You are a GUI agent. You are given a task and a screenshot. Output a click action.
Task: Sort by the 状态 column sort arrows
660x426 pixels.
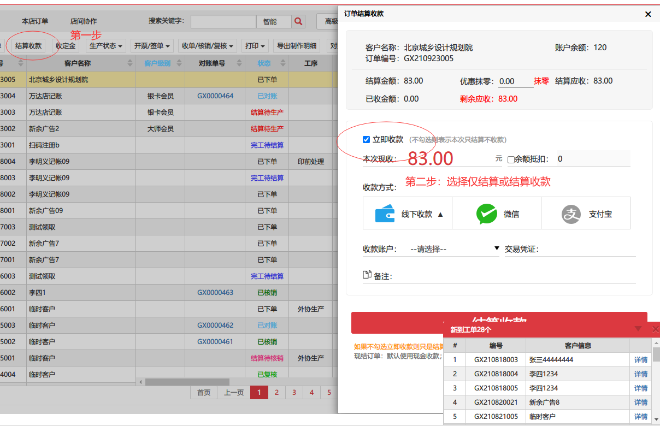[284, 63]
